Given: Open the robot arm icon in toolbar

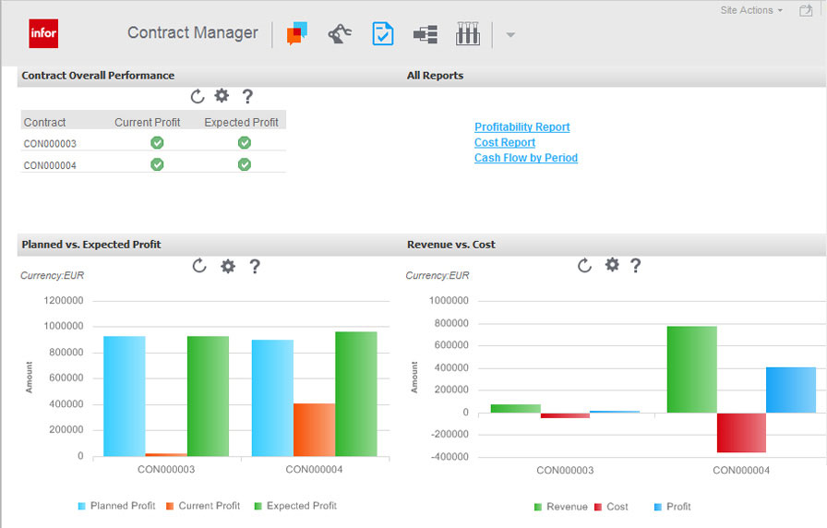Looking at the screenshot, I should [x=340, y=34].
